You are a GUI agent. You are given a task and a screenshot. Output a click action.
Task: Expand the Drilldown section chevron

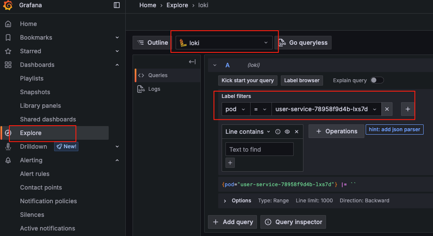pyautogui.click(x=117, y=147)
